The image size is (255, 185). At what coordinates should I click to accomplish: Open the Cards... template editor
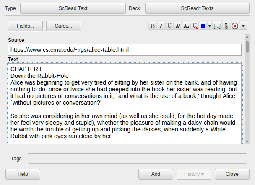[63, 26]
